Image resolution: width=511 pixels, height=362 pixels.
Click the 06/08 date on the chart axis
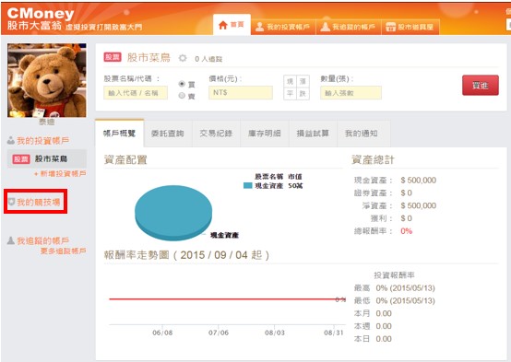(x=162, y=333)
